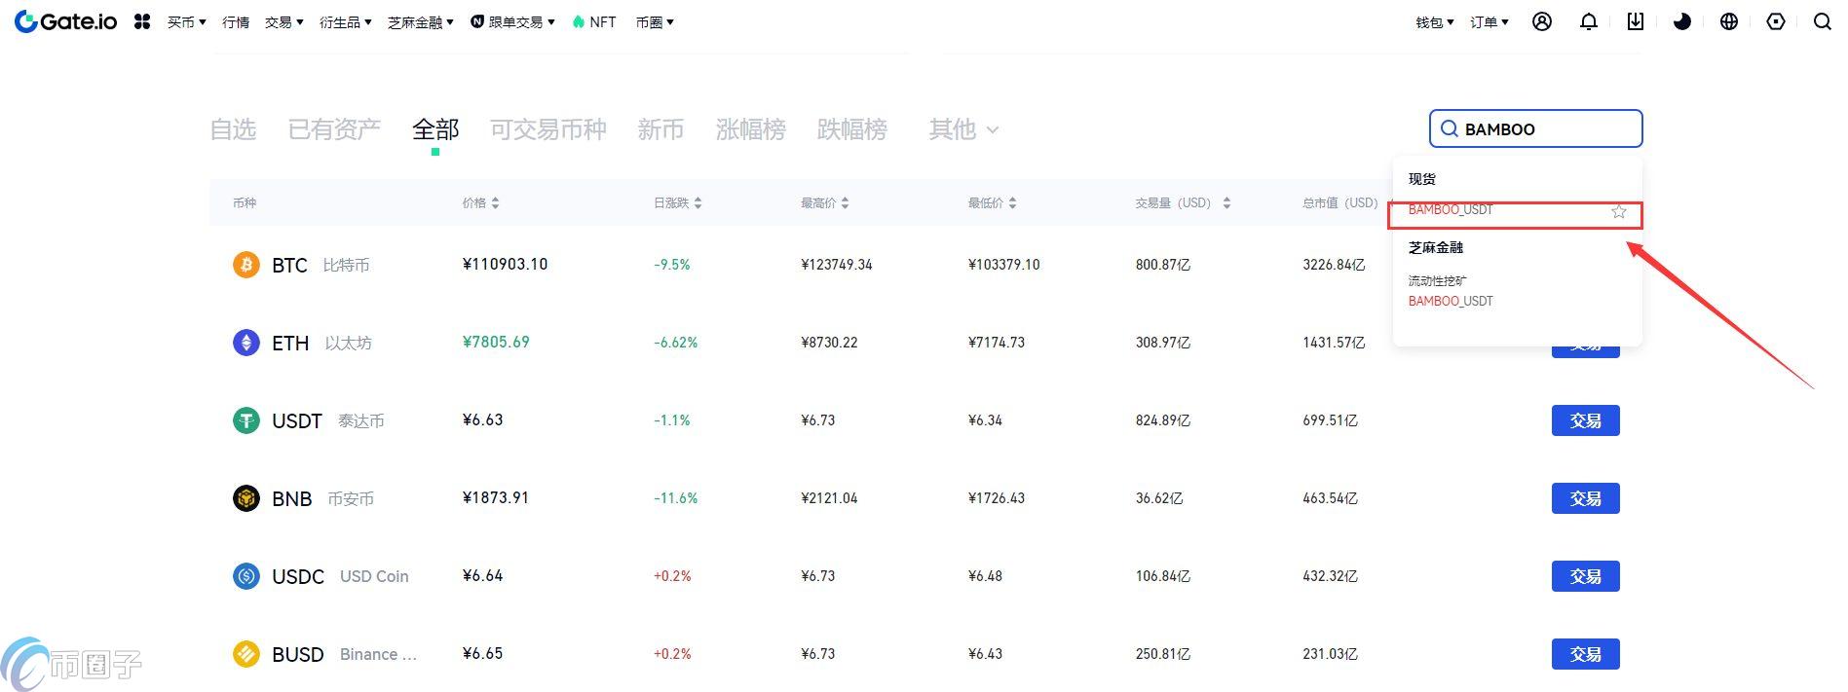Sort by 日涨跌 column
Viewport: 1848px width, 692px height.
point(677,202)
